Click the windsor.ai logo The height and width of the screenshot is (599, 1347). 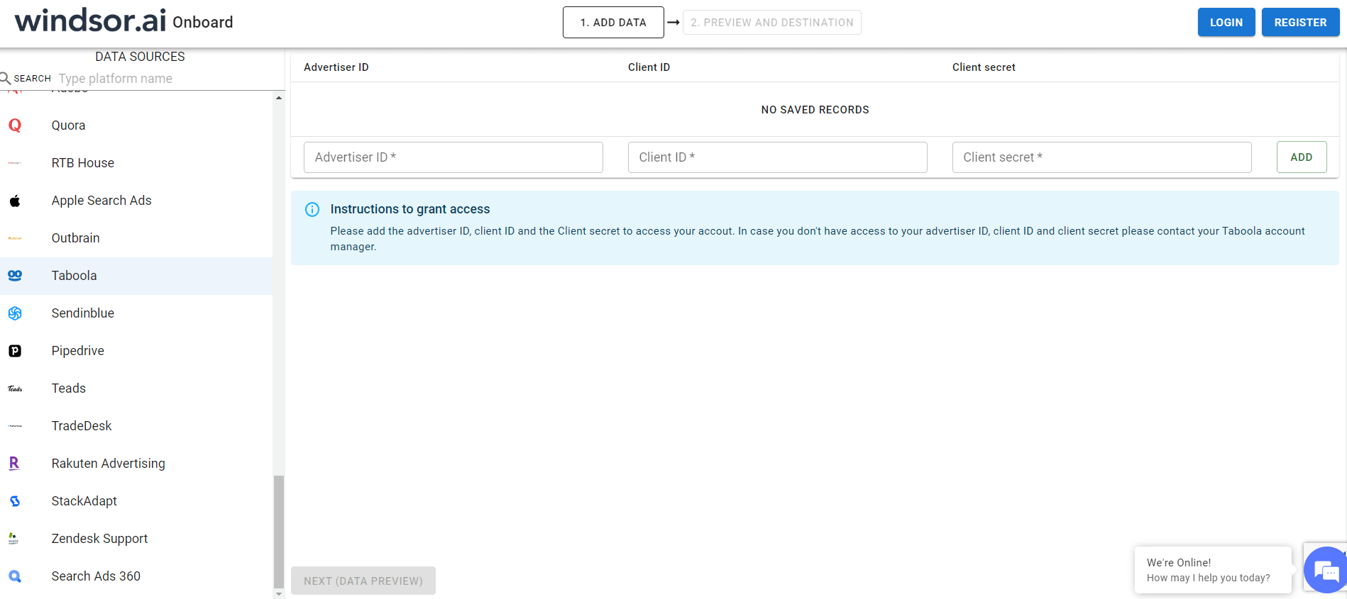90,21
